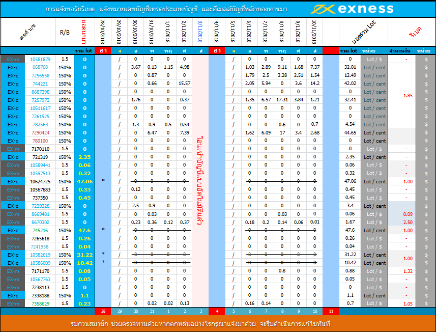Click green account number 745216
This screenshot has height=332, width=436.
40,231
